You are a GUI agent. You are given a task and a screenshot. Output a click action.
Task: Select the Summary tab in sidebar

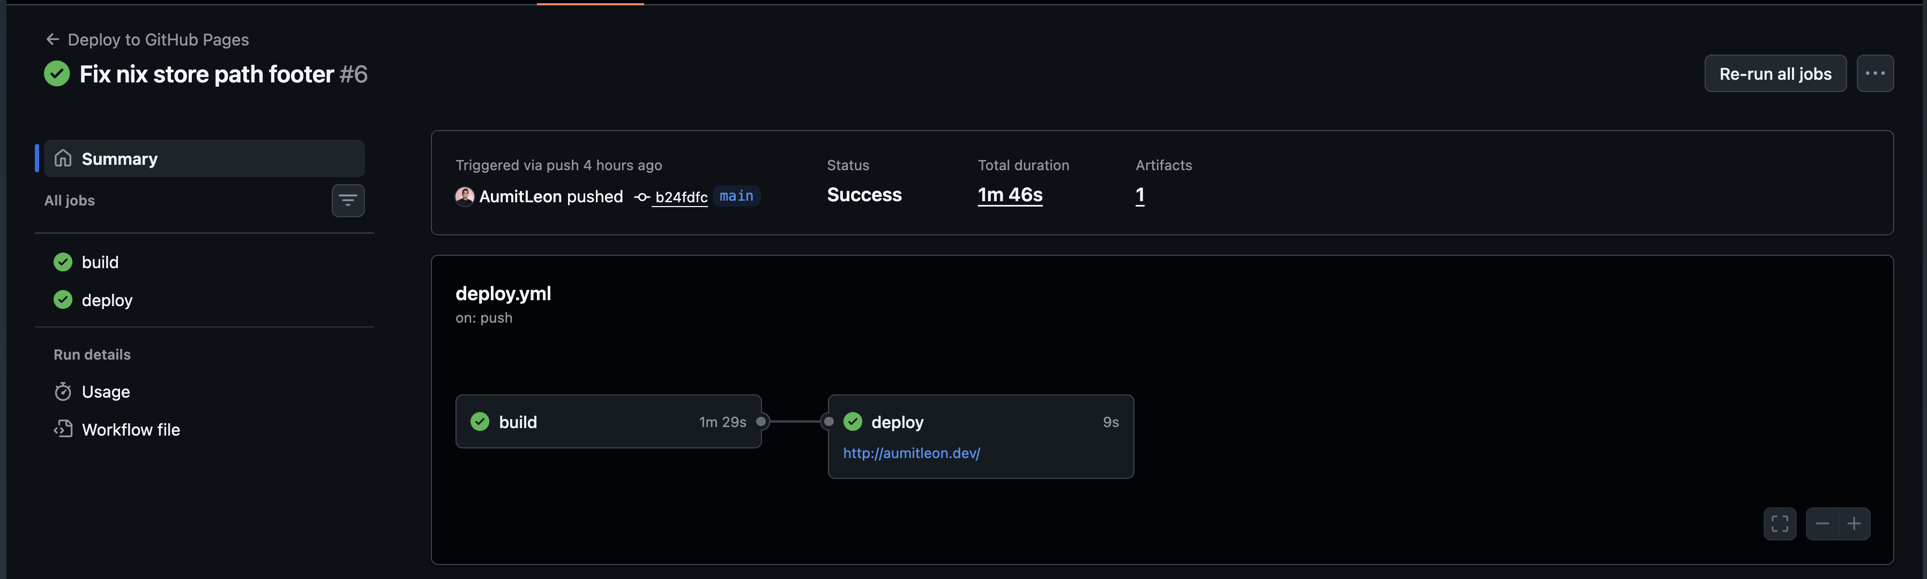[204, 158]
